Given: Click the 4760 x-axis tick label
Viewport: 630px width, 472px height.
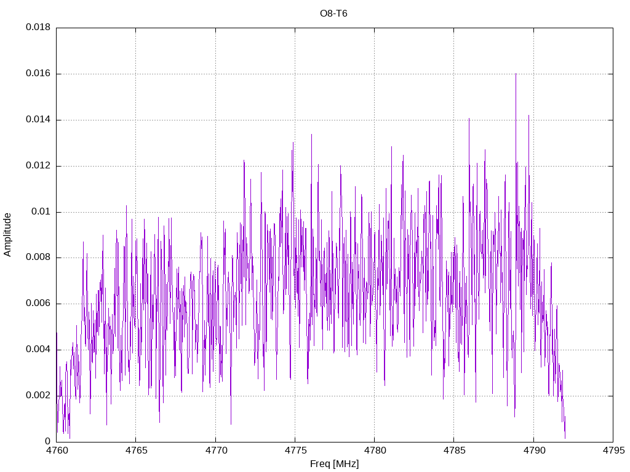Looking at the screenshot, I should point(57,450).
